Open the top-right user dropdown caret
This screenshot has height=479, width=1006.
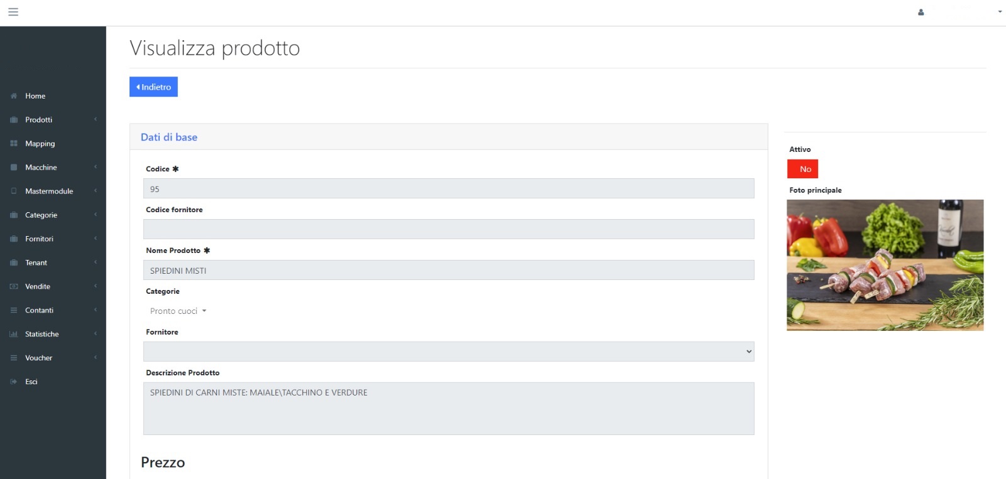[x=1000, y=12]
